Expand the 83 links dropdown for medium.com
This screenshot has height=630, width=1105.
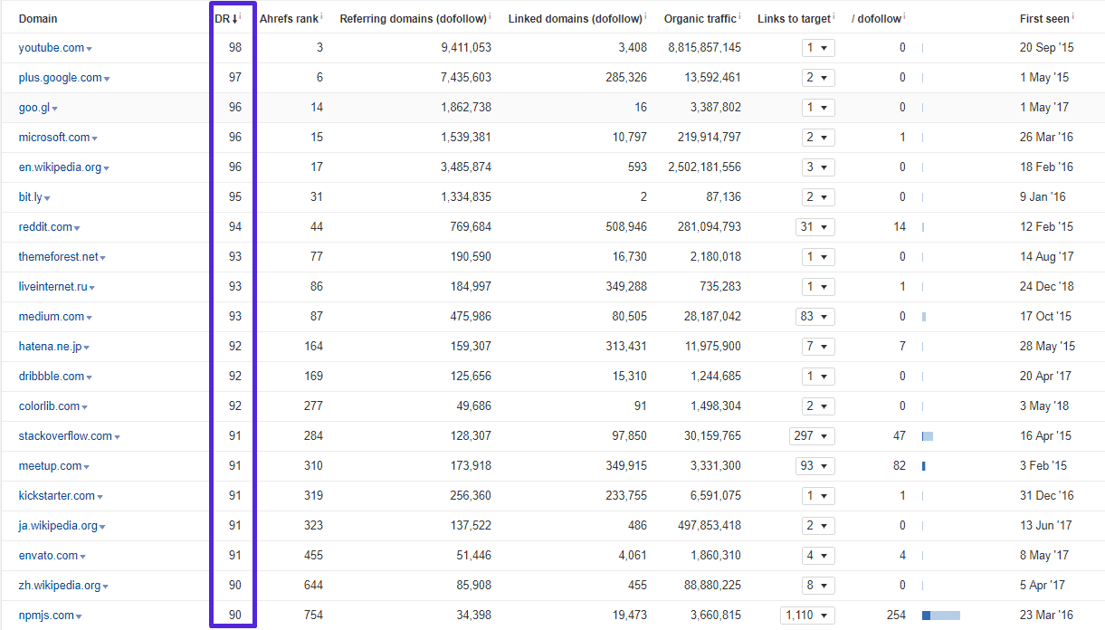(814, 317)
